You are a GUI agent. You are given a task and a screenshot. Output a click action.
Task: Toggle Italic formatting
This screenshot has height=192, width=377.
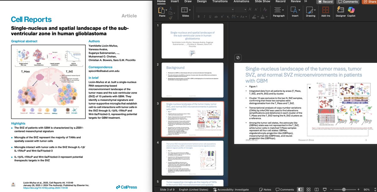pos(205,17)
